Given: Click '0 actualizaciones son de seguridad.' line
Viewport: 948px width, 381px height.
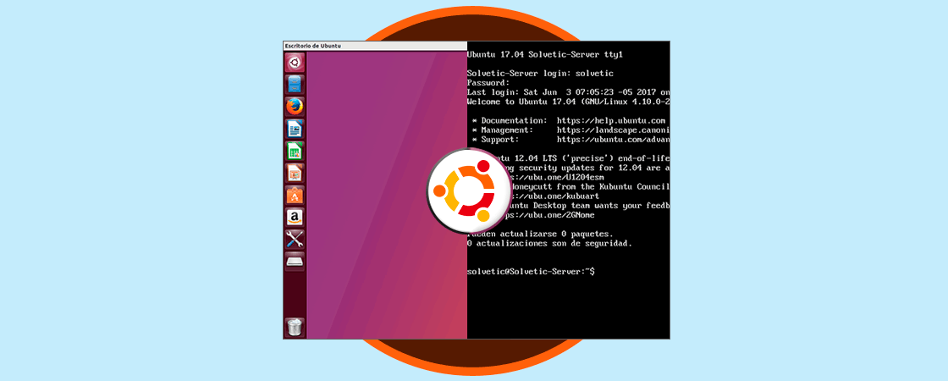Looking at the screenshot, I should 549,244.
